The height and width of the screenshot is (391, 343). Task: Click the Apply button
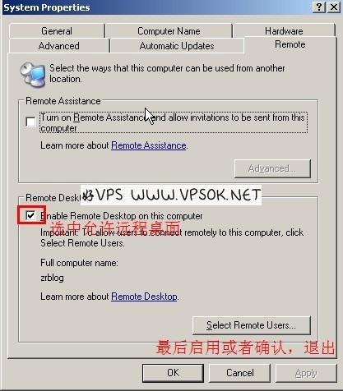pos(306,373)
